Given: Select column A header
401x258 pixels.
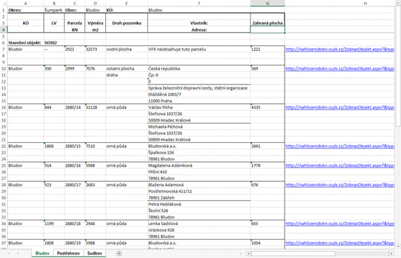Looking at the screenshot, I should click(x=26, y=3).
